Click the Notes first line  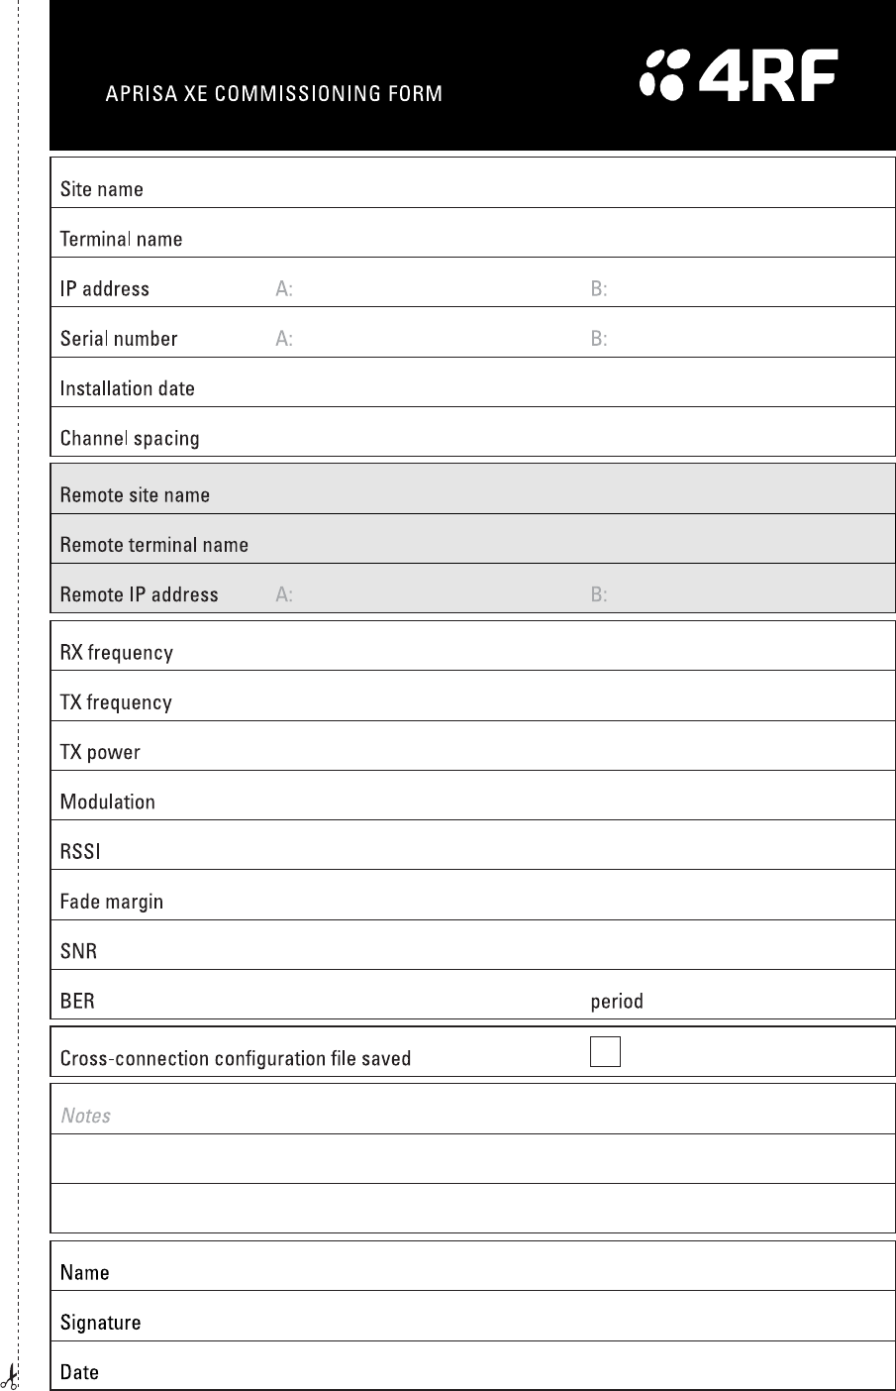tap(473, 1110)
